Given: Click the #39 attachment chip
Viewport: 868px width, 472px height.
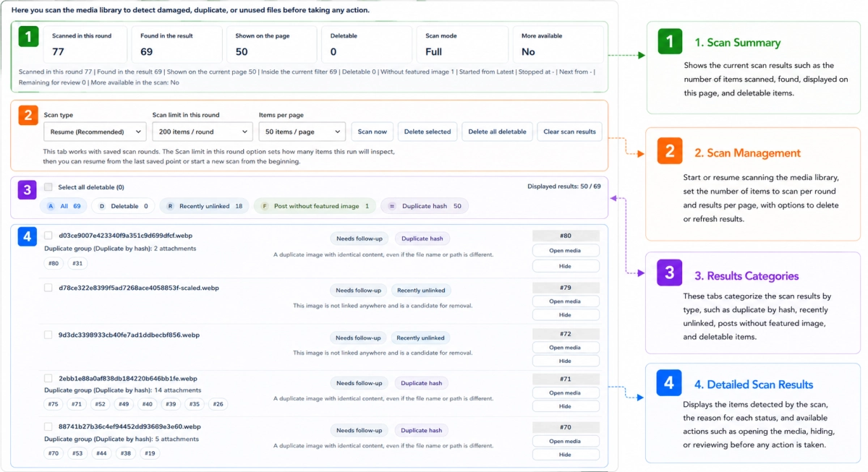Looking at the screenshot, I should pos(171,404).
